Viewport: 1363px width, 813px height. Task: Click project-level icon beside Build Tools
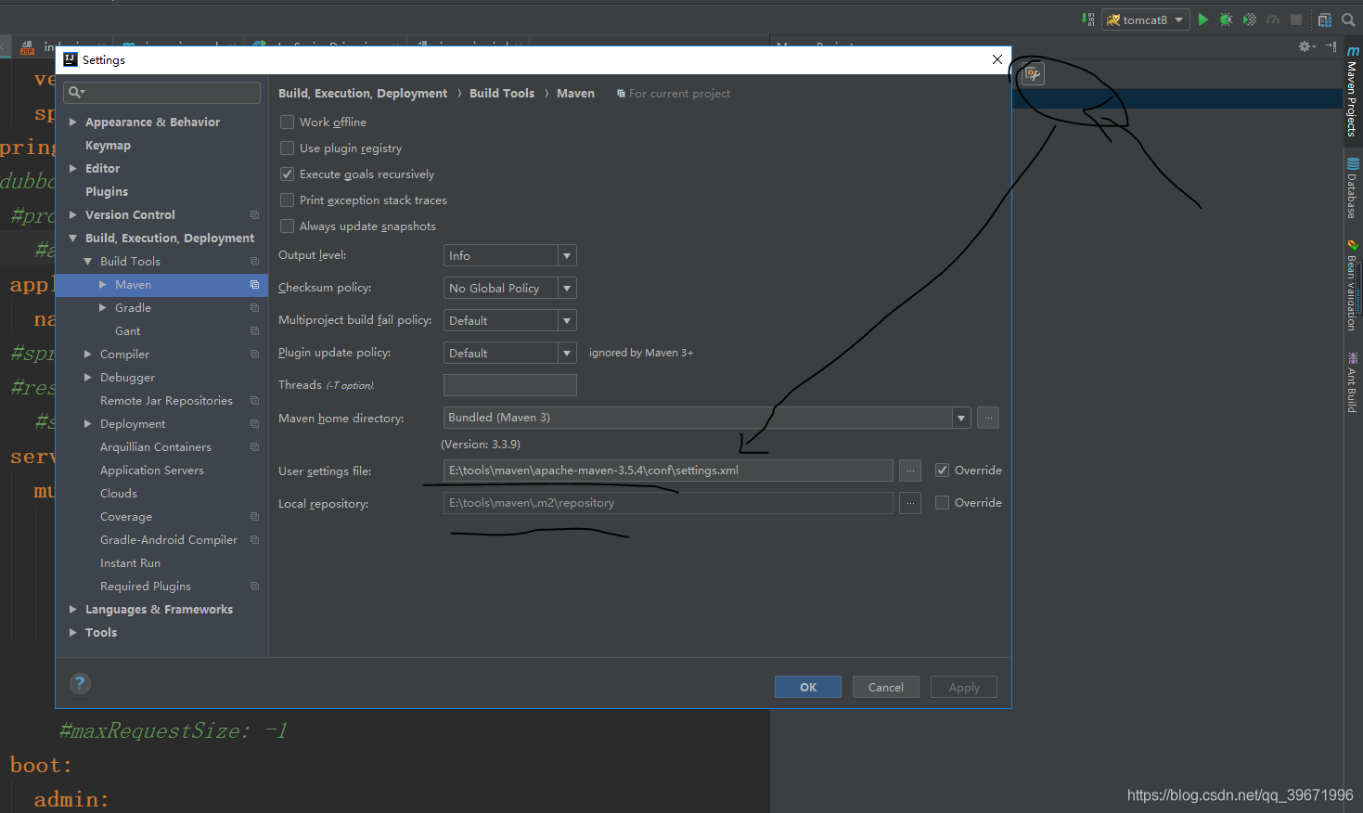point(254,262)
